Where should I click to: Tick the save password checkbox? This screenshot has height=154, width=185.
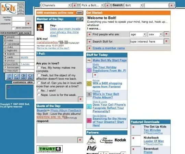point(13,29)
